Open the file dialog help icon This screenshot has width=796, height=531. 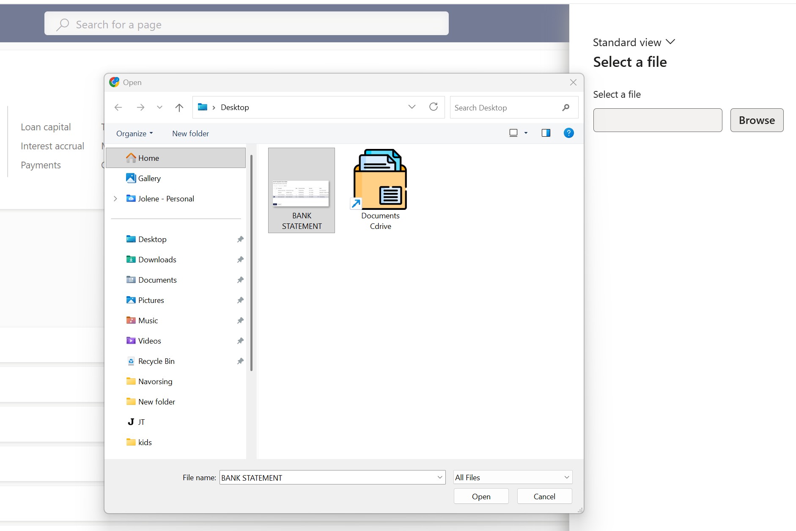coord(568,133)
